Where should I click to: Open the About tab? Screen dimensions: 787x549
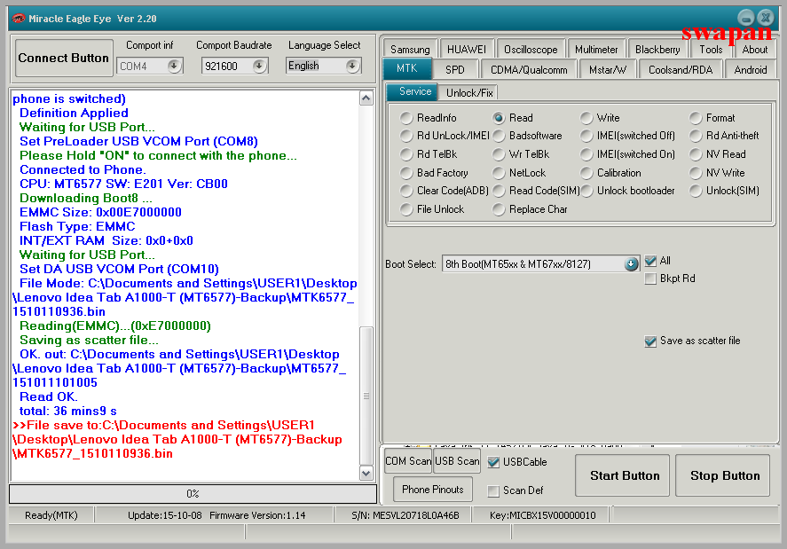click(x=755, y=49)
